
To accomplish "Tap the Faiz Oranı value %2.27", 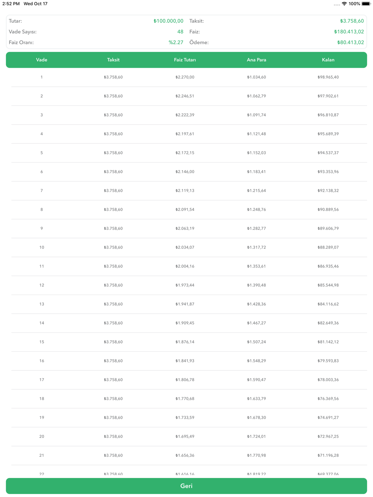I will click(176, 42).
